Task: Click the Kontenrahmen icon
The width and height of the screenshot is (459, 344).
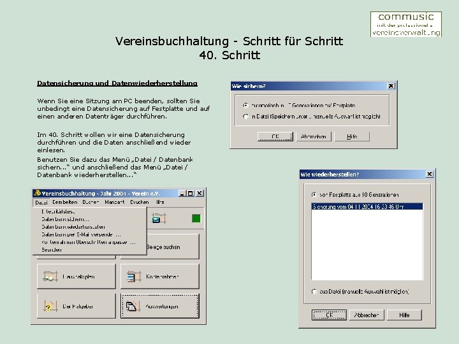Action: point(134,276)
